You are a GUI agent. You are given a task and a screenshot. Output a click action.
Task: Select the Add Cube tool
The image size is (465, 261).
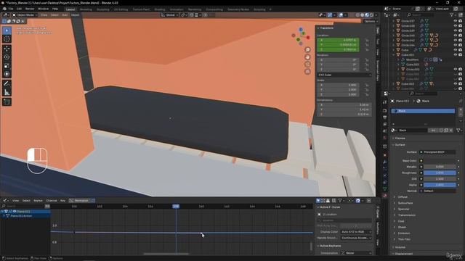(7, 102)
